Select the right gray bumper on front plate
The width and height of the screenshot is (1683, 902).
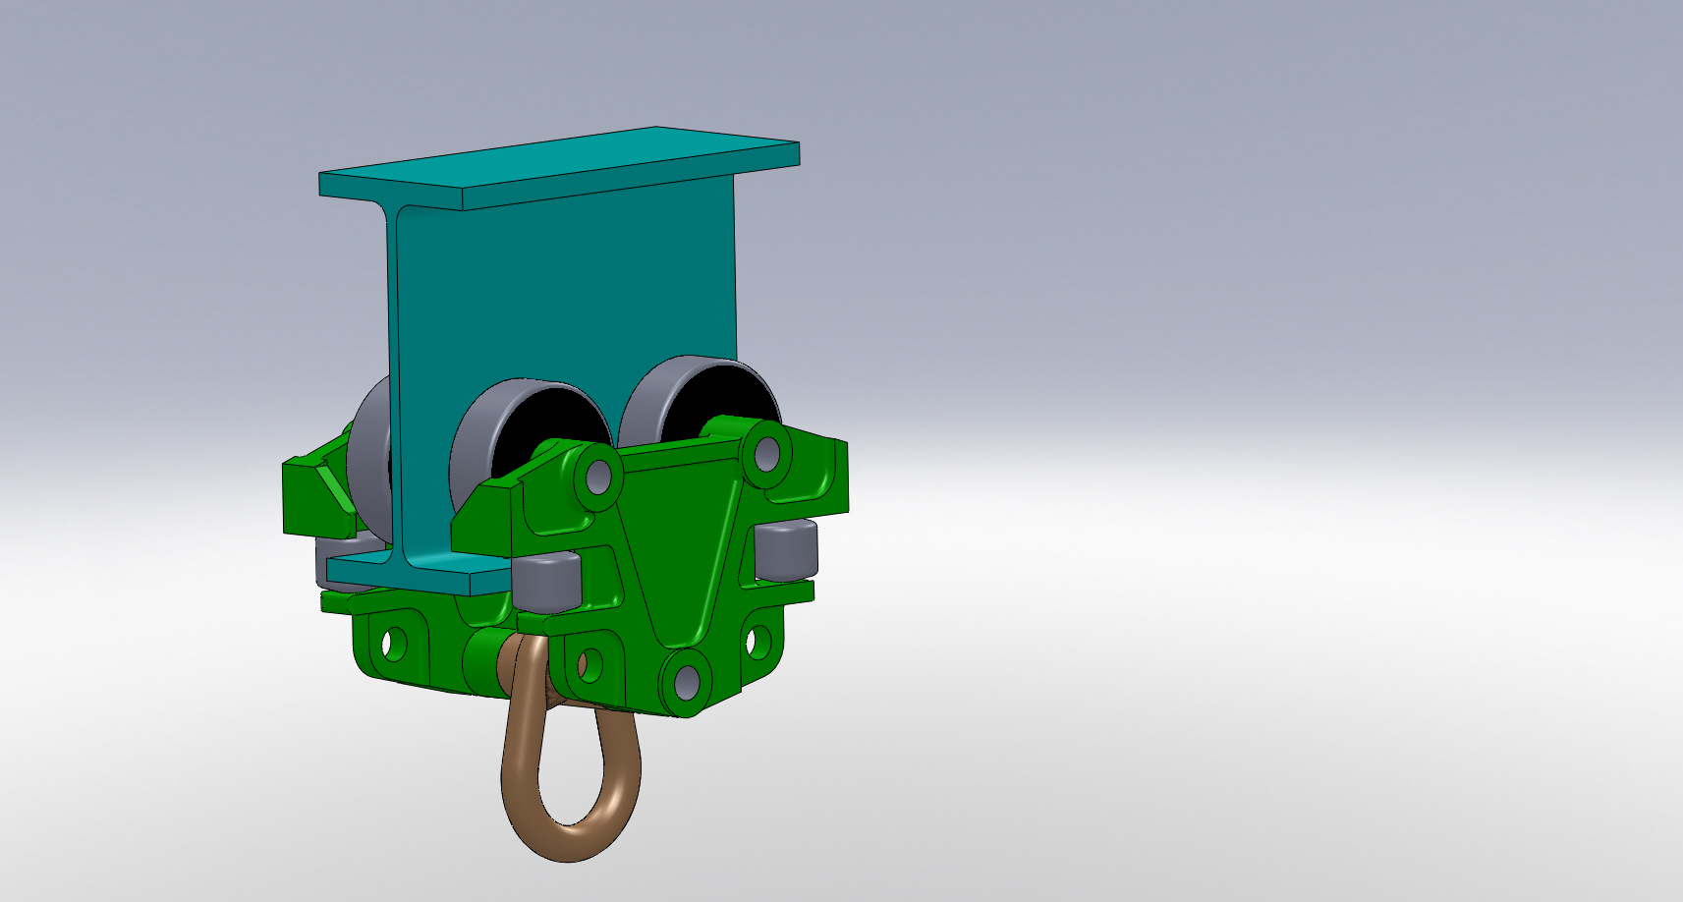[785, 551]
